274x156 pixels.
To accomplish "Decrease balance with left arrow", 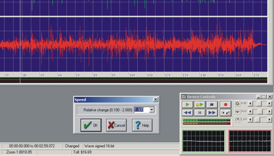I will (250, 112).
